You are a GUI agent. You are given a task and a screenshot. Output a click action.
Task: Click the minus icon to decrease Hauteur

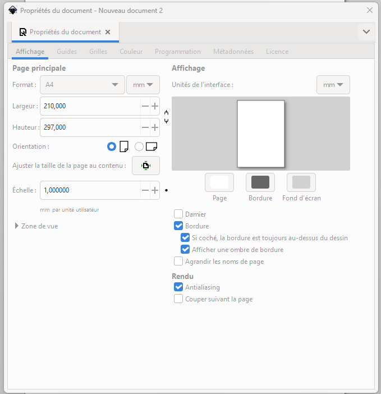pyautogui.click(x=145, y=127)
